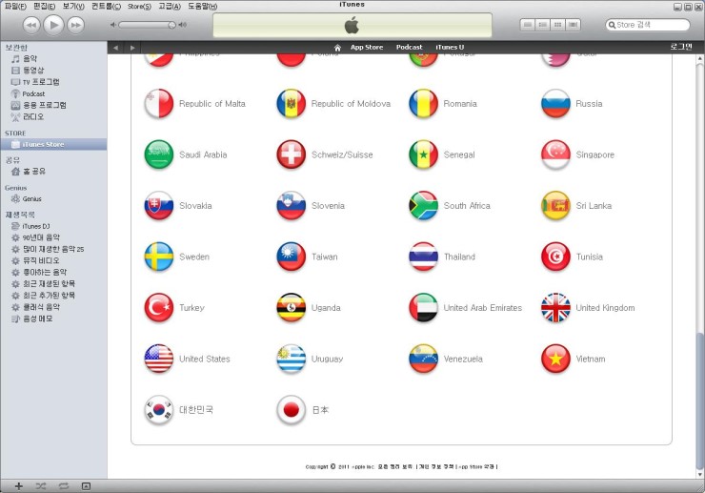Click the low-volume speaker icon

pyautogui.click(x=113, y=25)
